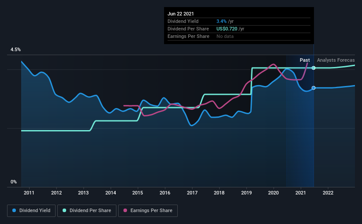The height and width of the screenshot is (224, 362).
Task: Select 2022 on the time axis
Action: (x=328, y=192)
